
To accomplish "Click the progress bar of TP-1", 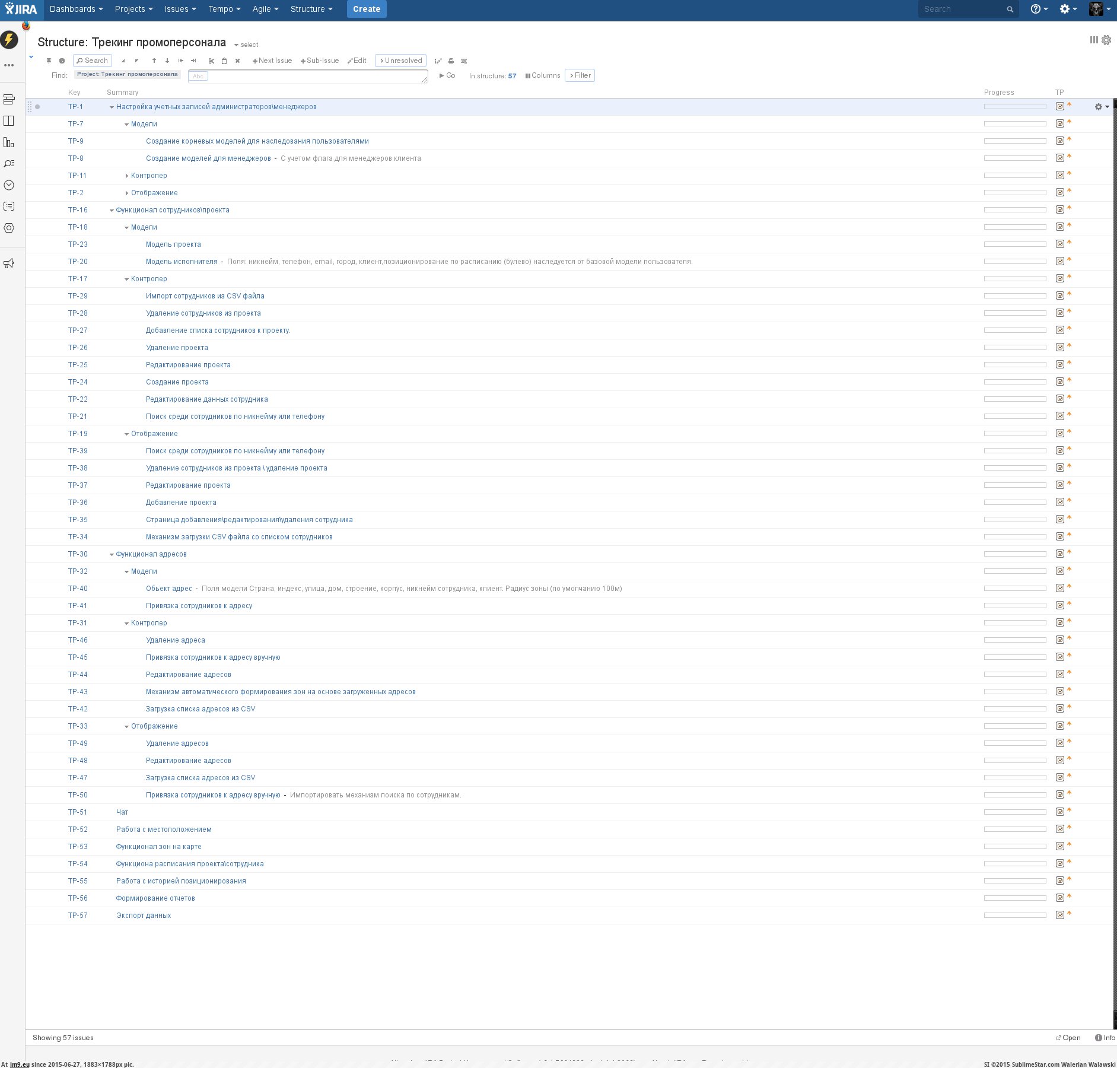I will tap(1014, 107).
